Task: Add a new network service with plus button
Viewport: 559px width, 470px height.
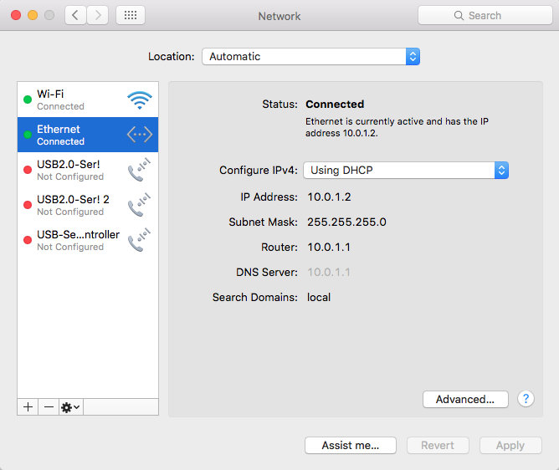Action: point(28,407)
